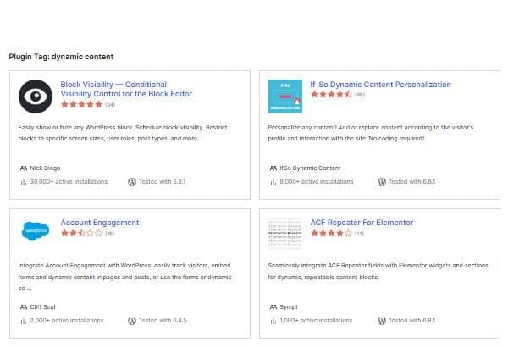Image resolution: width=508 pixels, height=347 pixels.
Task: Click WordPress logo in Block Visibility card
Action: tap(132, 181)
